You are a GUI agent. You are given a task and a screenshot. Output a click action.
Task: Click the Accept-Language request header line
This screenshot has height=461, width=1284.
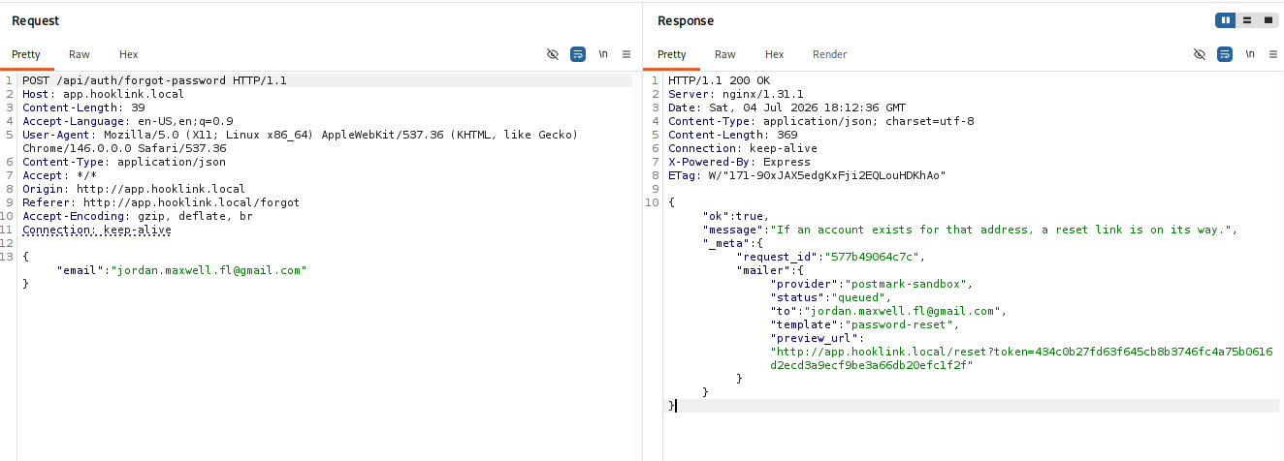click(128, 121)
